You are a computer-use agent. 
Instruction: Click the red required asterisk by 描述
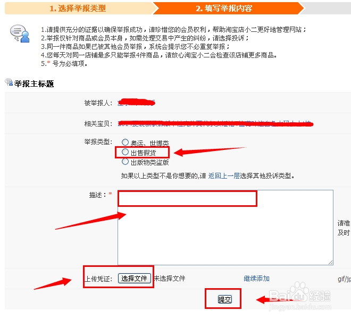(x=110, y=194)
